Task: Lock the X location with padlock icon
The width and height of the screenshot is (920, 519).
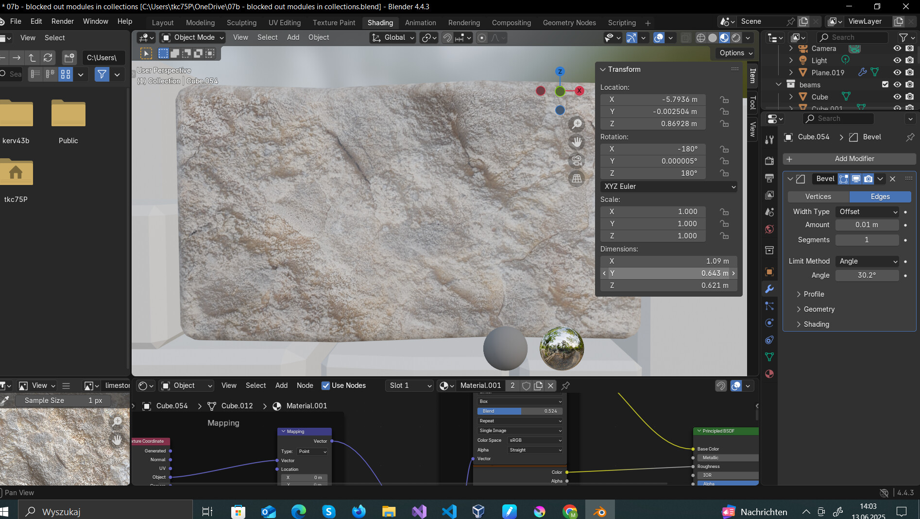Action: pyautogui.click(x=724, y=100)
